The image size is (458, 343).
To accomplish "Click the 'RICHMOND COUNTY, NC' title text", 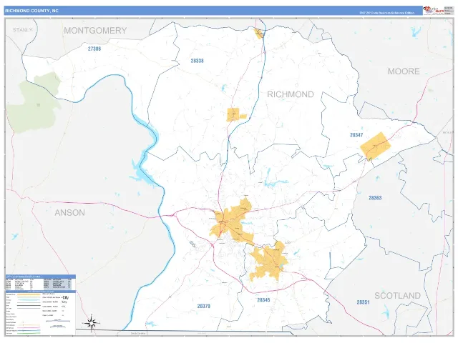I will [31, 11].
